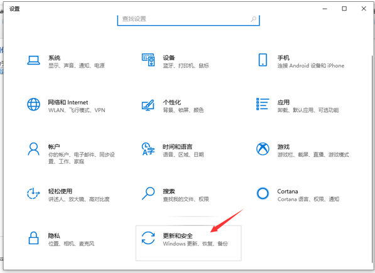Open 帐户 settings title
Image resolution: width=375 pixels, height=273 pixels.
point(54,147)
